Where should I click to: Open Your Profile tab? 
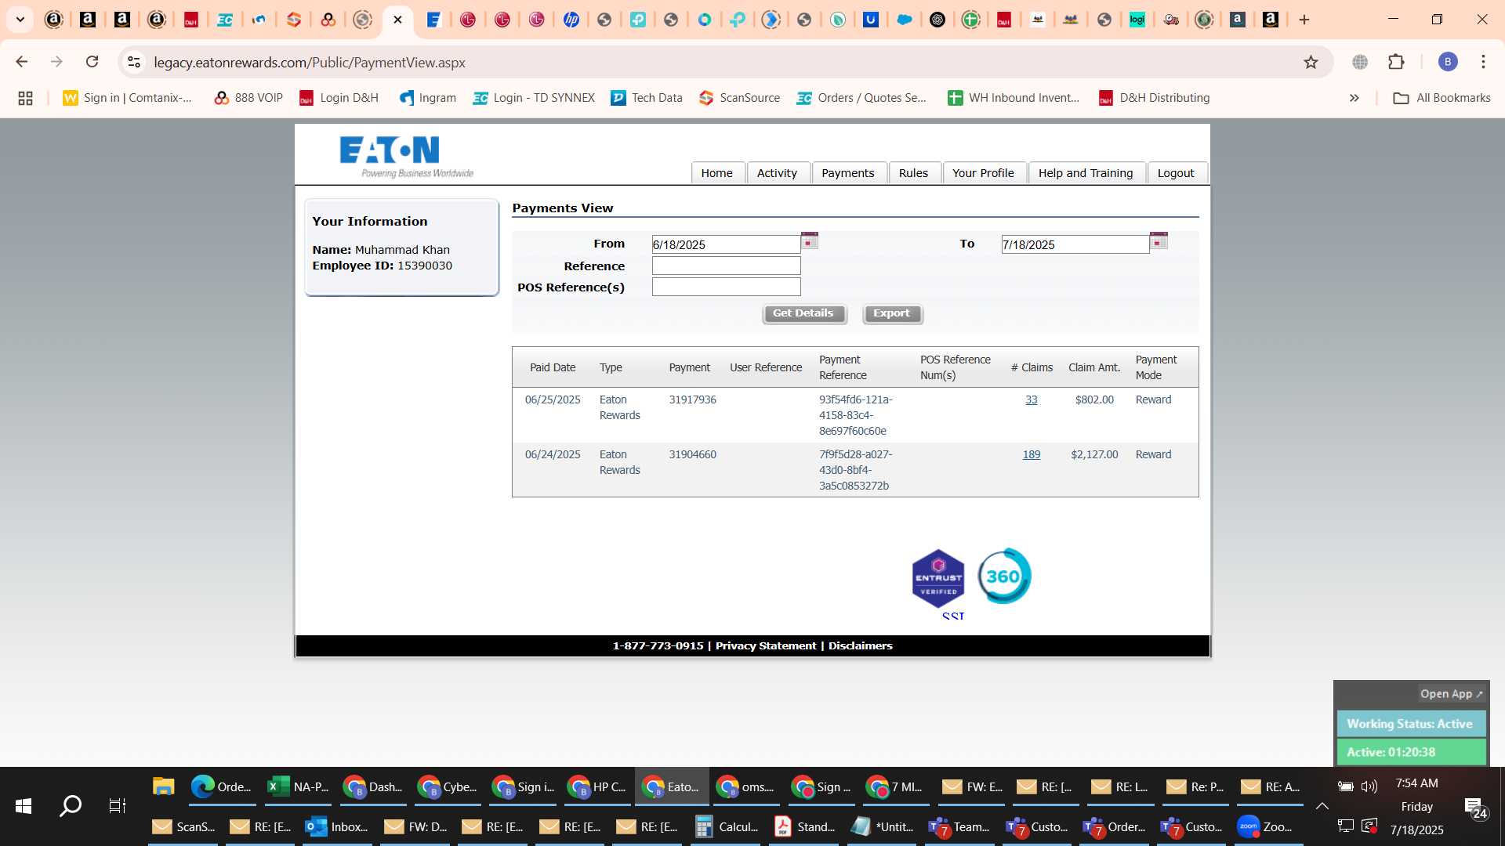[x=983, y=173]
